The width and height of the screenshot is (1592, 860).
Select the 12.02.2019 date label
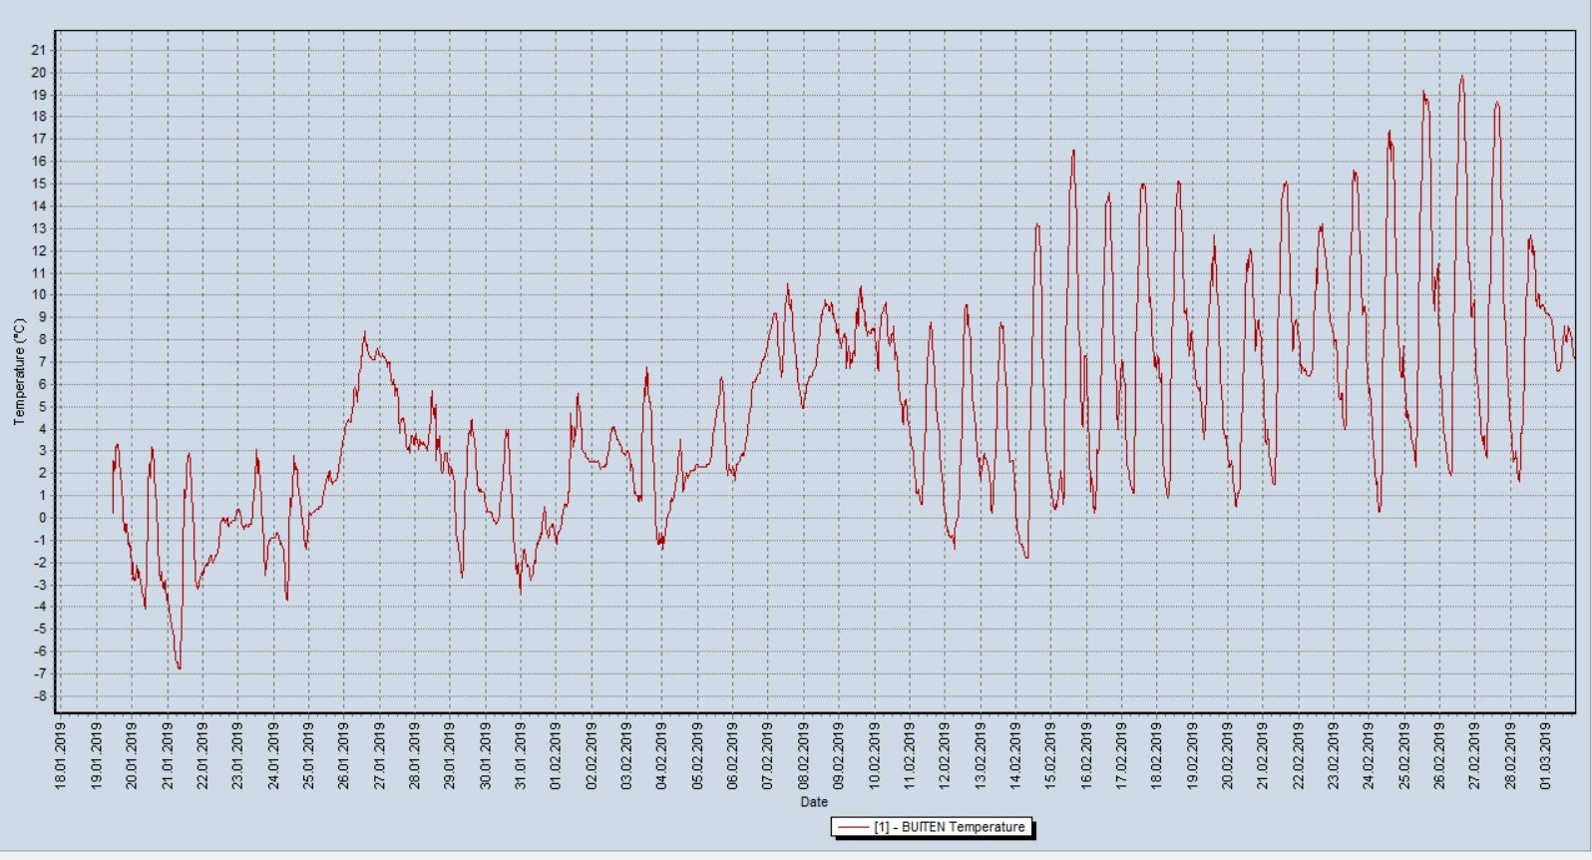point(945,755)
